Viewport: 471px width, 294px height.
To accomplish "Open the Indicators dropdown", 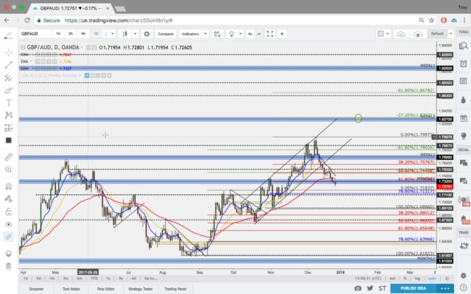I will (191, 34).
